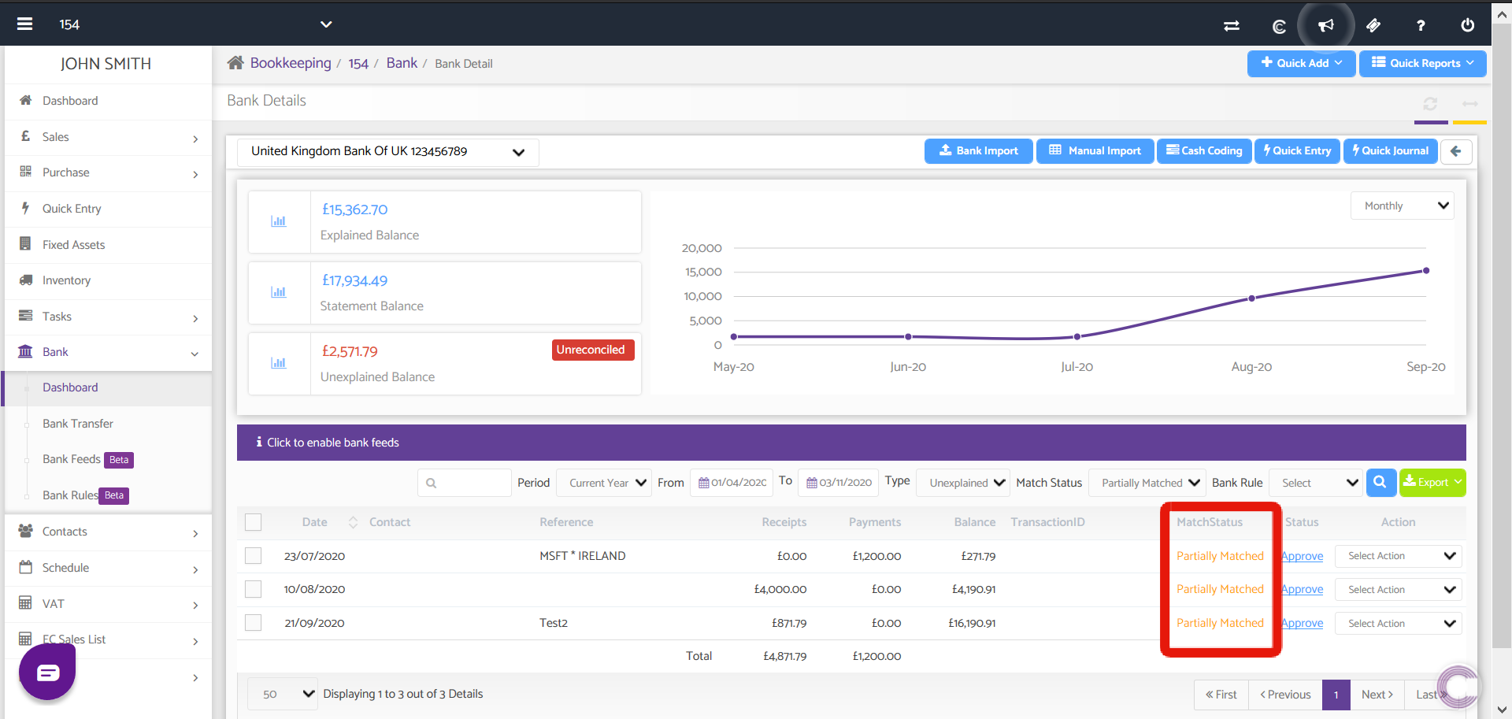Click the Bank Import button
Viewport: 1512px width, 719px height.
click(979, 151)
